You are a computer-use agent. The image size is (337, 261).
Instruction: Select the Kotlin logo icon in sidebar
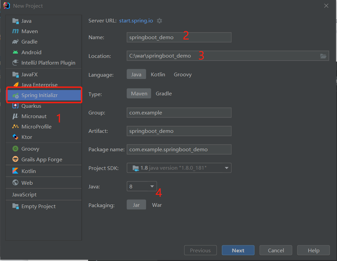15,171
